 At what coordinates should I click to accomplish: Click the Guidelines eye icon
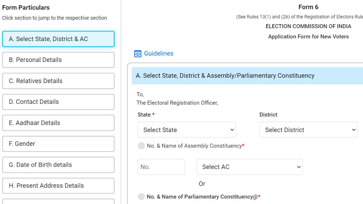click(x=138, y=53)
